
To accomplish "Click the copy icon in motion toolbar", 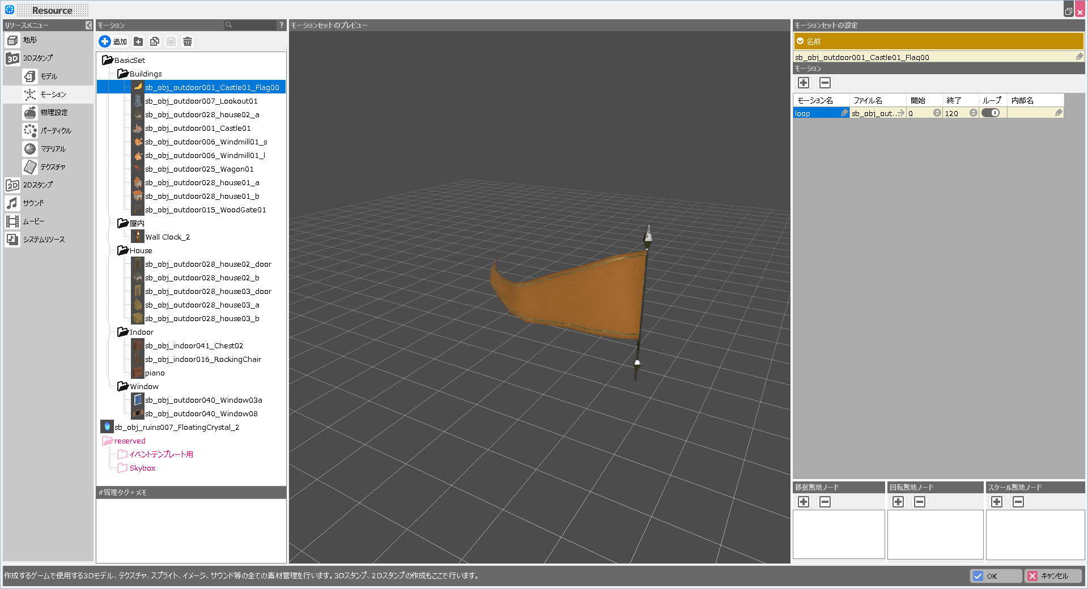I will pyautogui.click(x=155, y=41).
